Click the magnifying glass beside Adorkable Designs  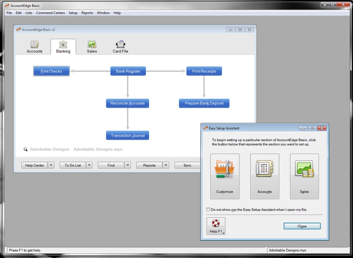26,149
